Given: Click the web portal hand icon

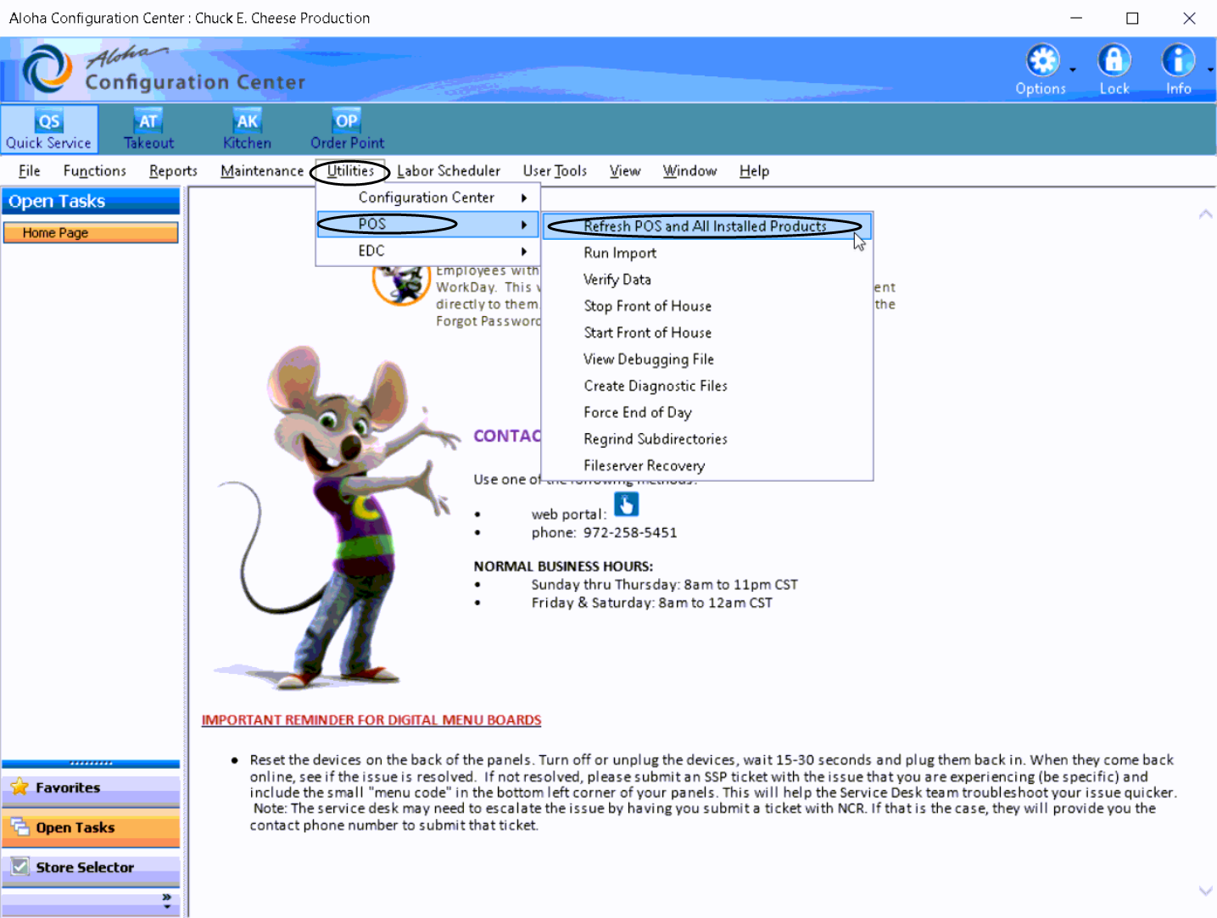Looking at the screenshot, I should point(626,504).
